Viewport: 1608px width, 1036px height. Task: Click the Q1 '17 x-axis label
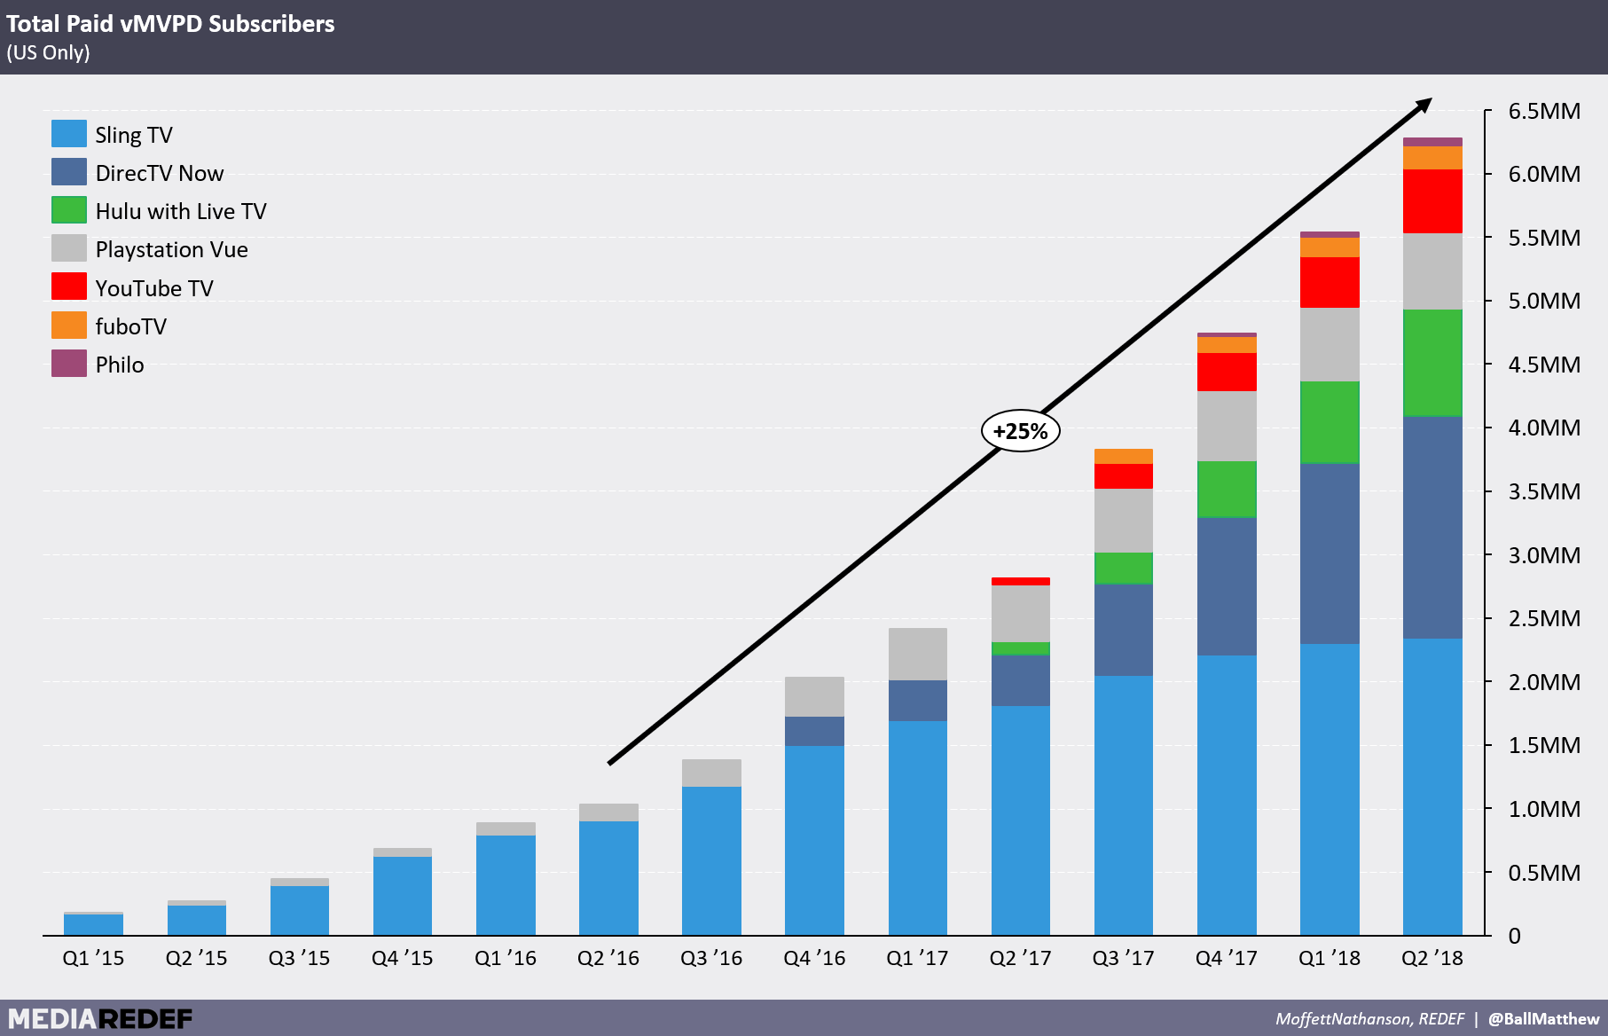point(917,958)
